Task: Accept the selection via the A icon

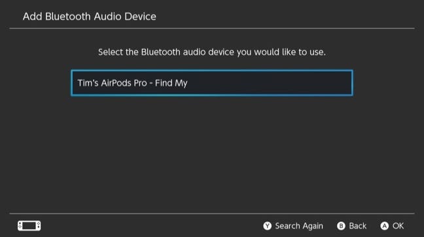Action: pyautogui.click(x=384, y=226)
